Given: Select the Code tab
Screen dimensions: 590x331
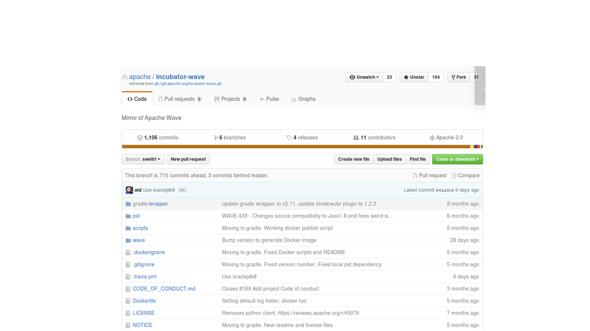Looking at the screenshot, I should (x=137, y=99).
